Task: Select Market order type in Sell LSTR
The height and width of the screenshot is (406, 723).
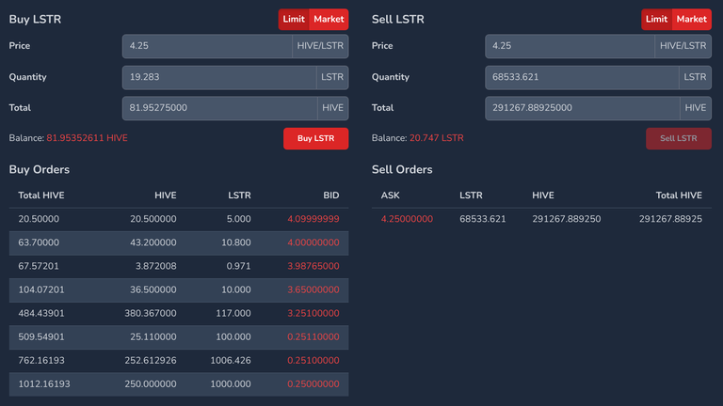Action: pos(692,20)
